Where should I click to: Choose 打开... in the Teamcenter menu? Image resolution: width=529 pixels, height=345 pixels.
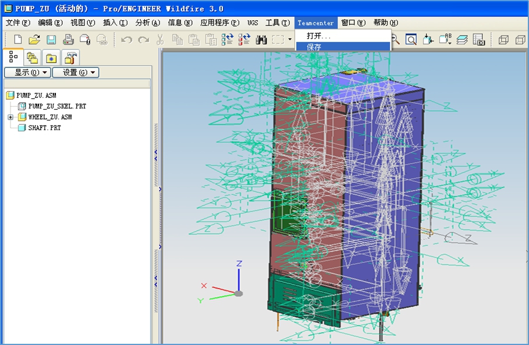pos(318,36)
